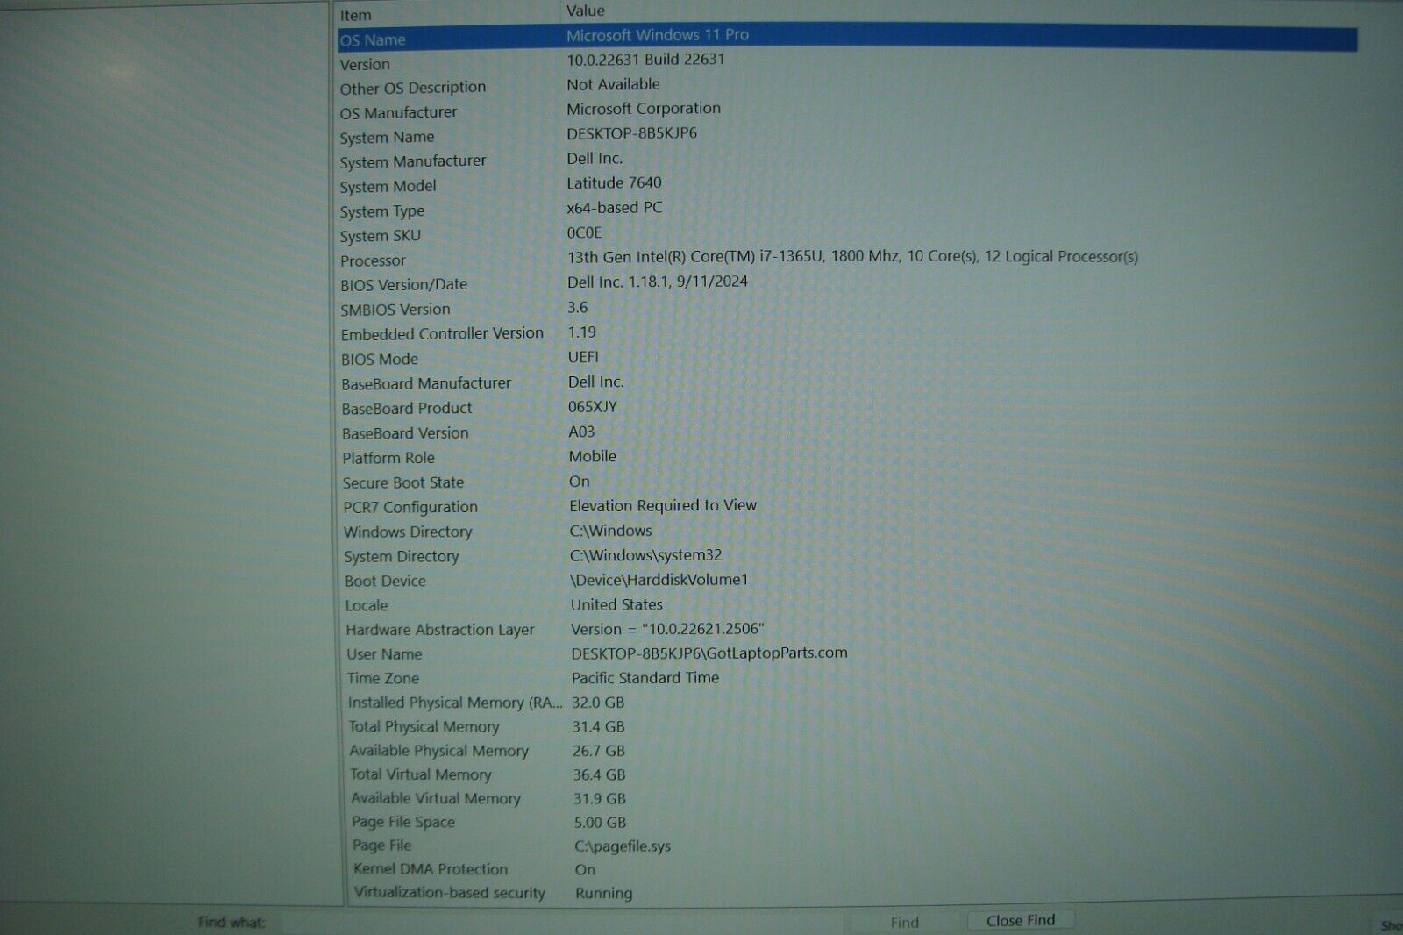Select the System Name row

point(847,136)
